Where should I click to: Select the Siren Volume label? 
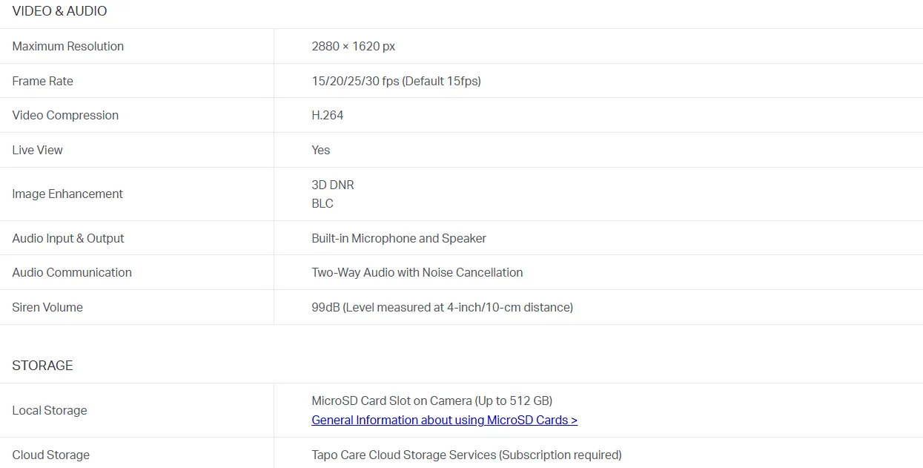47,307
